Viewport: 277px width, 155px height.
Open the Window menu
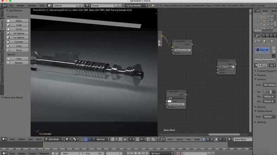(32, 6)
